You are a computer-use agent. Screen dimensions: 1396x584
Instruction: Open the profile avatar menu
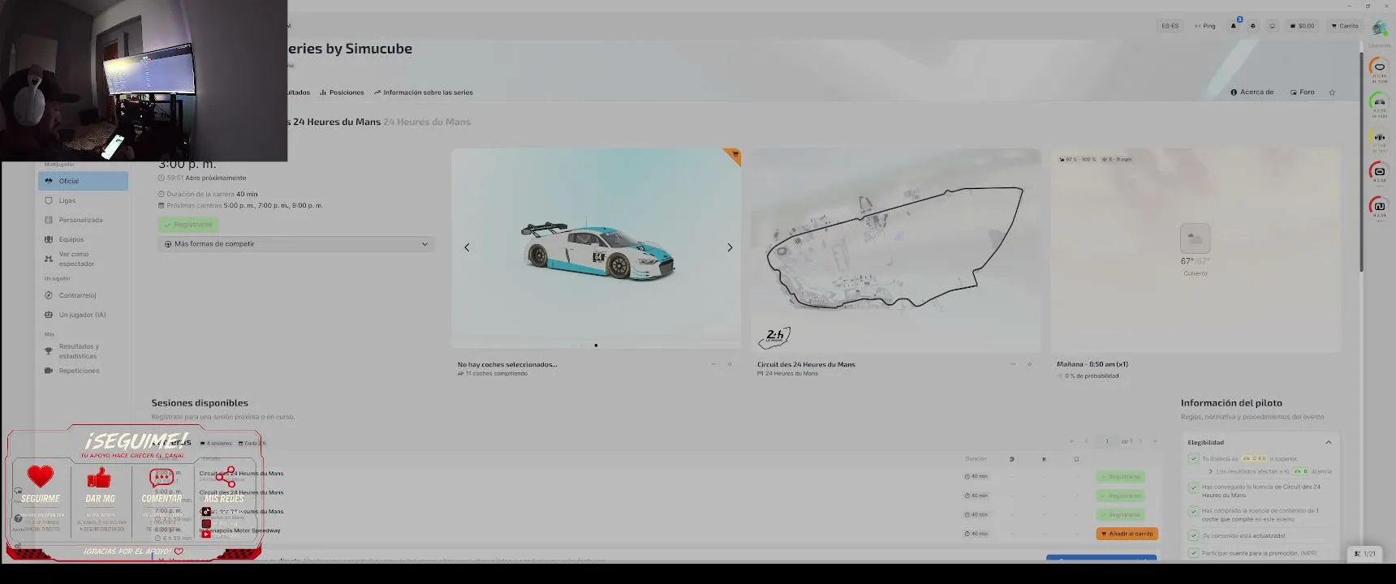pyautogui.click(x=1379, y=27)
